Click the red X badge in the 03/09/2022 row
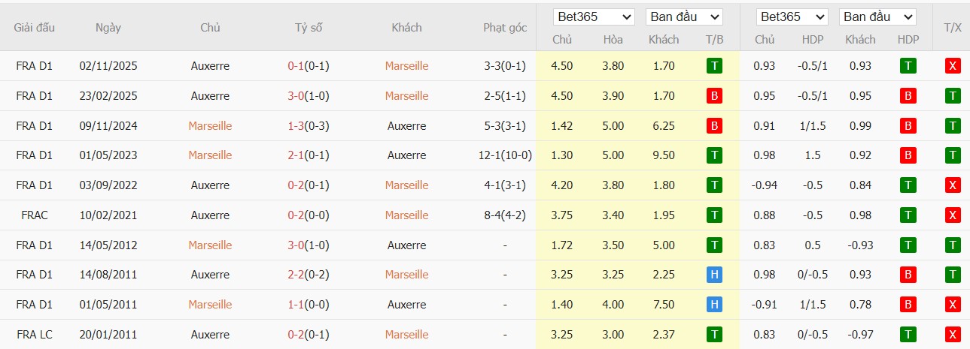 [x=953, y=185]
